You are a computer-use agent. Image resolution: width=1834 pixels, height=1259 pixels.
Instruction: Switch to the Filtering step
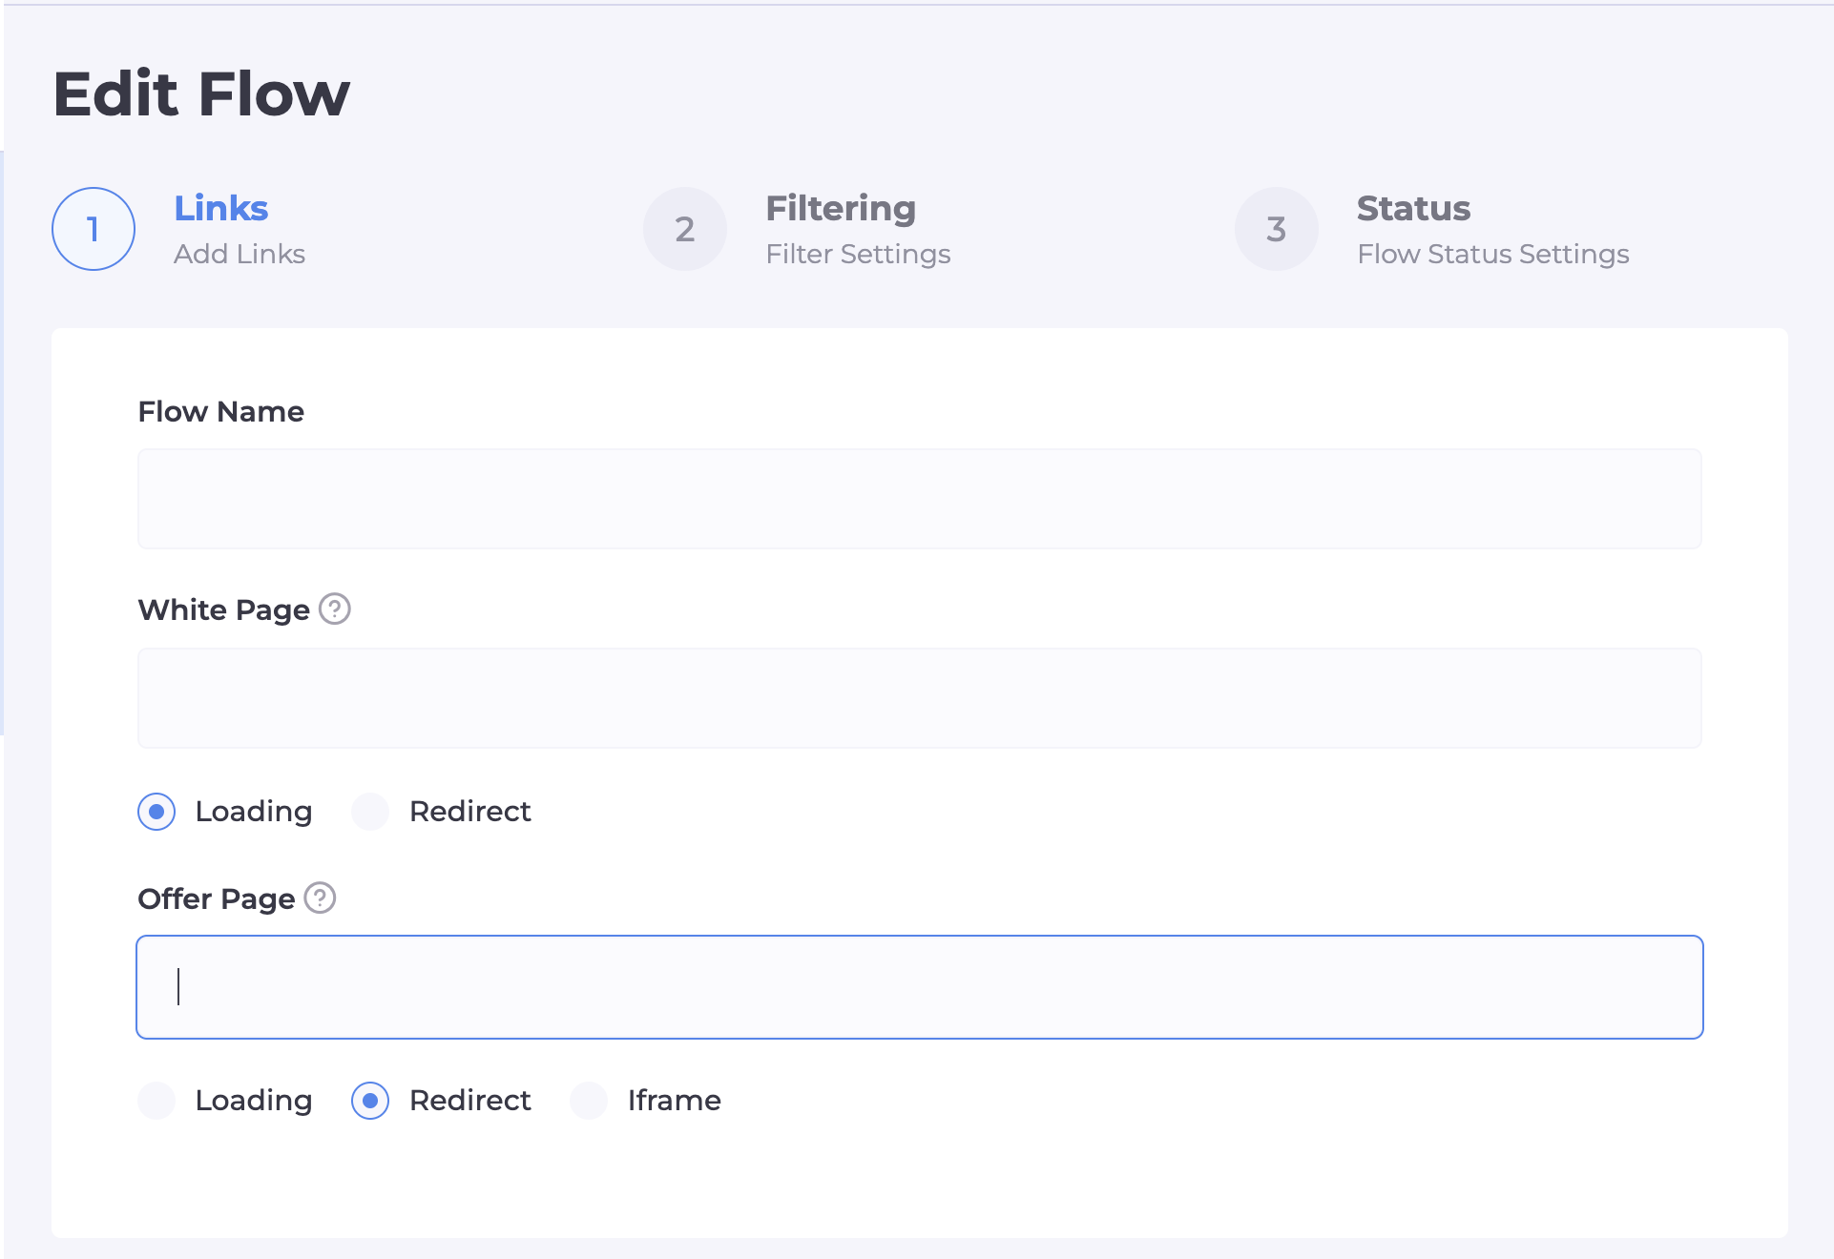click(841, 208)
